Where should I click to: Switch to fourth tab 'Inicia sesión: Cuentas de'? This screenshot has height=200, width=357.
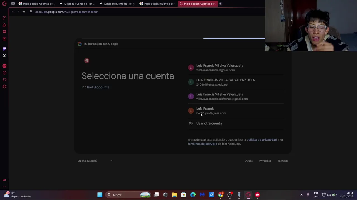click(157, 4)
